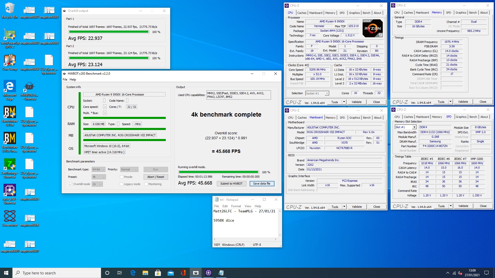Open File menu in HWBOT x265 Benchmark

[x=65, y=80]
